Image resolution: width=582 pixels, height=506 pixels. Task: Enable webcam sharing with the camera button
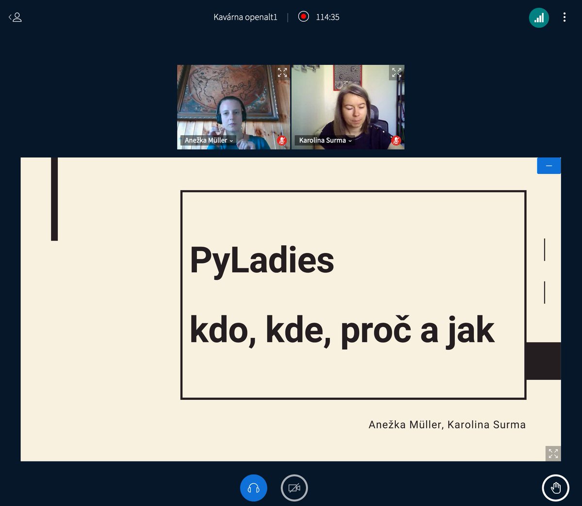tap(294, 488)
